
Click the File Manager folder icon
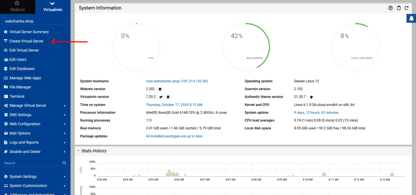6,87
